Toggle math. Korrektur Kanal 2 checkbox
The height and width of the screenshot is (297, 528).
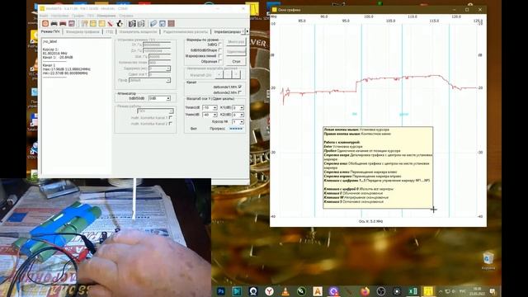[x=171, y=124]
